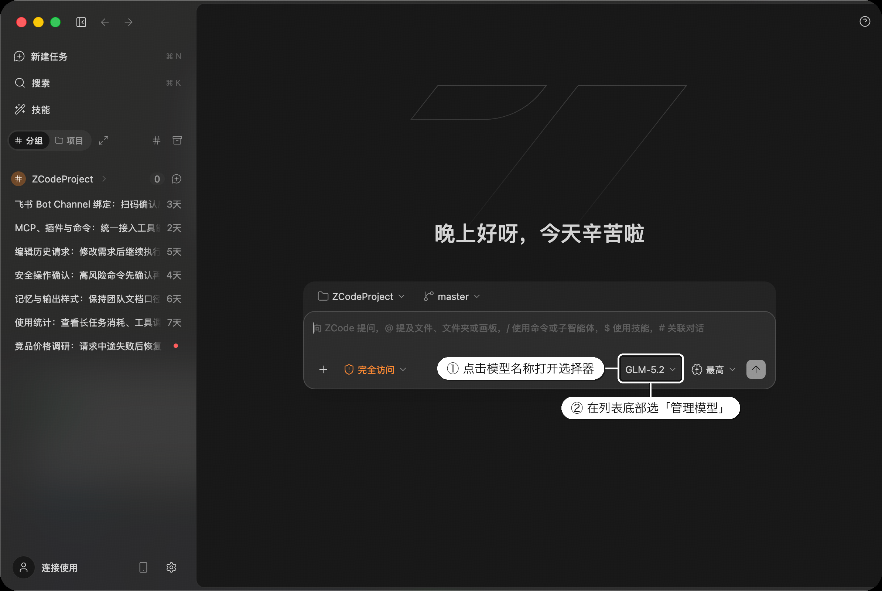Click the user avatar icon at bottom
This screenshot has width=882, height=591.
point(24,567)
